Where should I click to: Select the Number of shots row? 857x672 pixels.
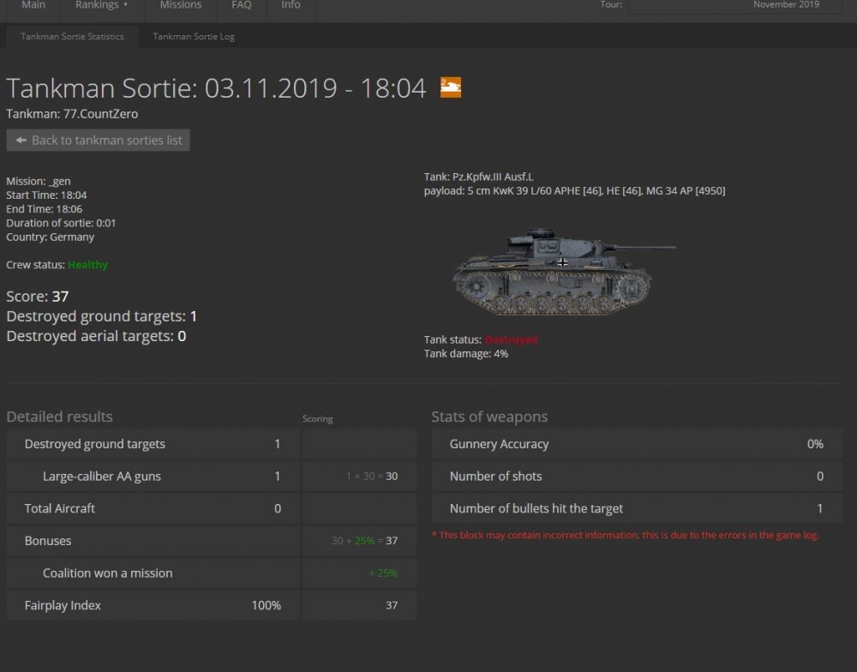pyautogui.click(x=637, y=477)
